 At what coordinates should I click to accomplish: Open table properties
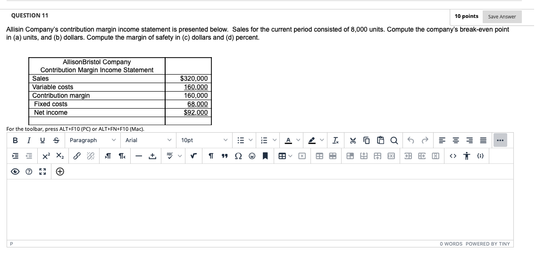point(319,156)
